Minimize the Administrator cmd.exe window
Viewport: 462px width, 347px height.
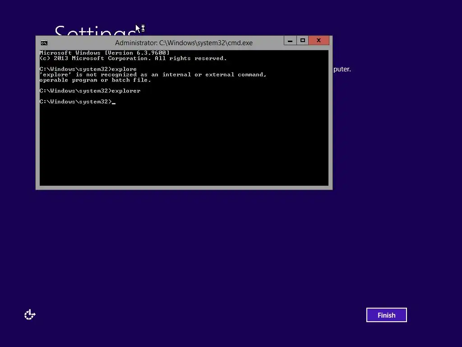coord(290,40)
